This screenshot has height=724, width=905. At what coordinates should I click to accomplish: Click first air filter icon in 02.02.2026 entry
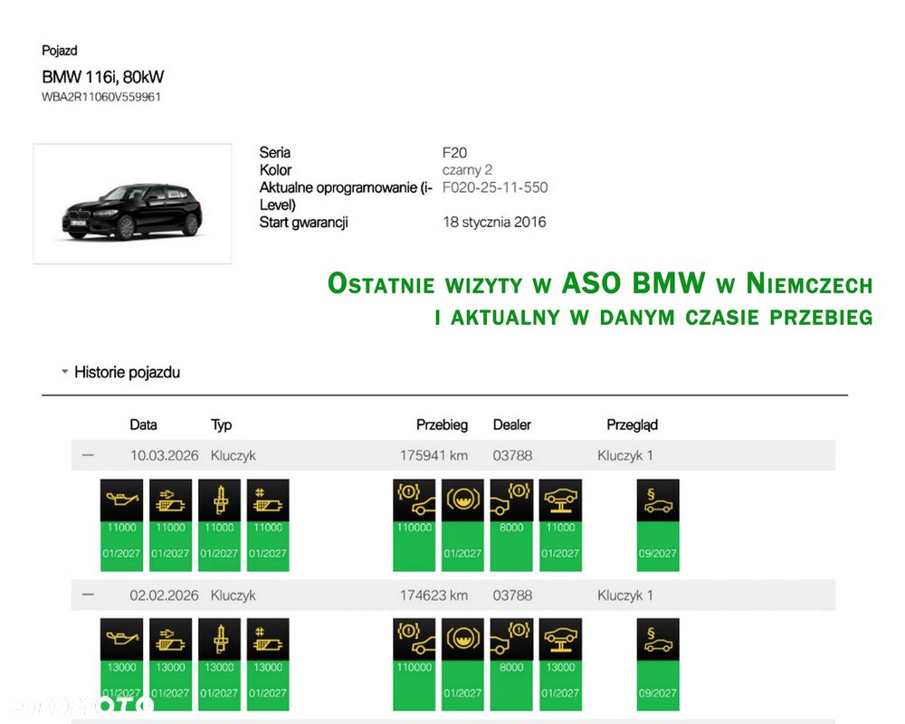[171, 639]
